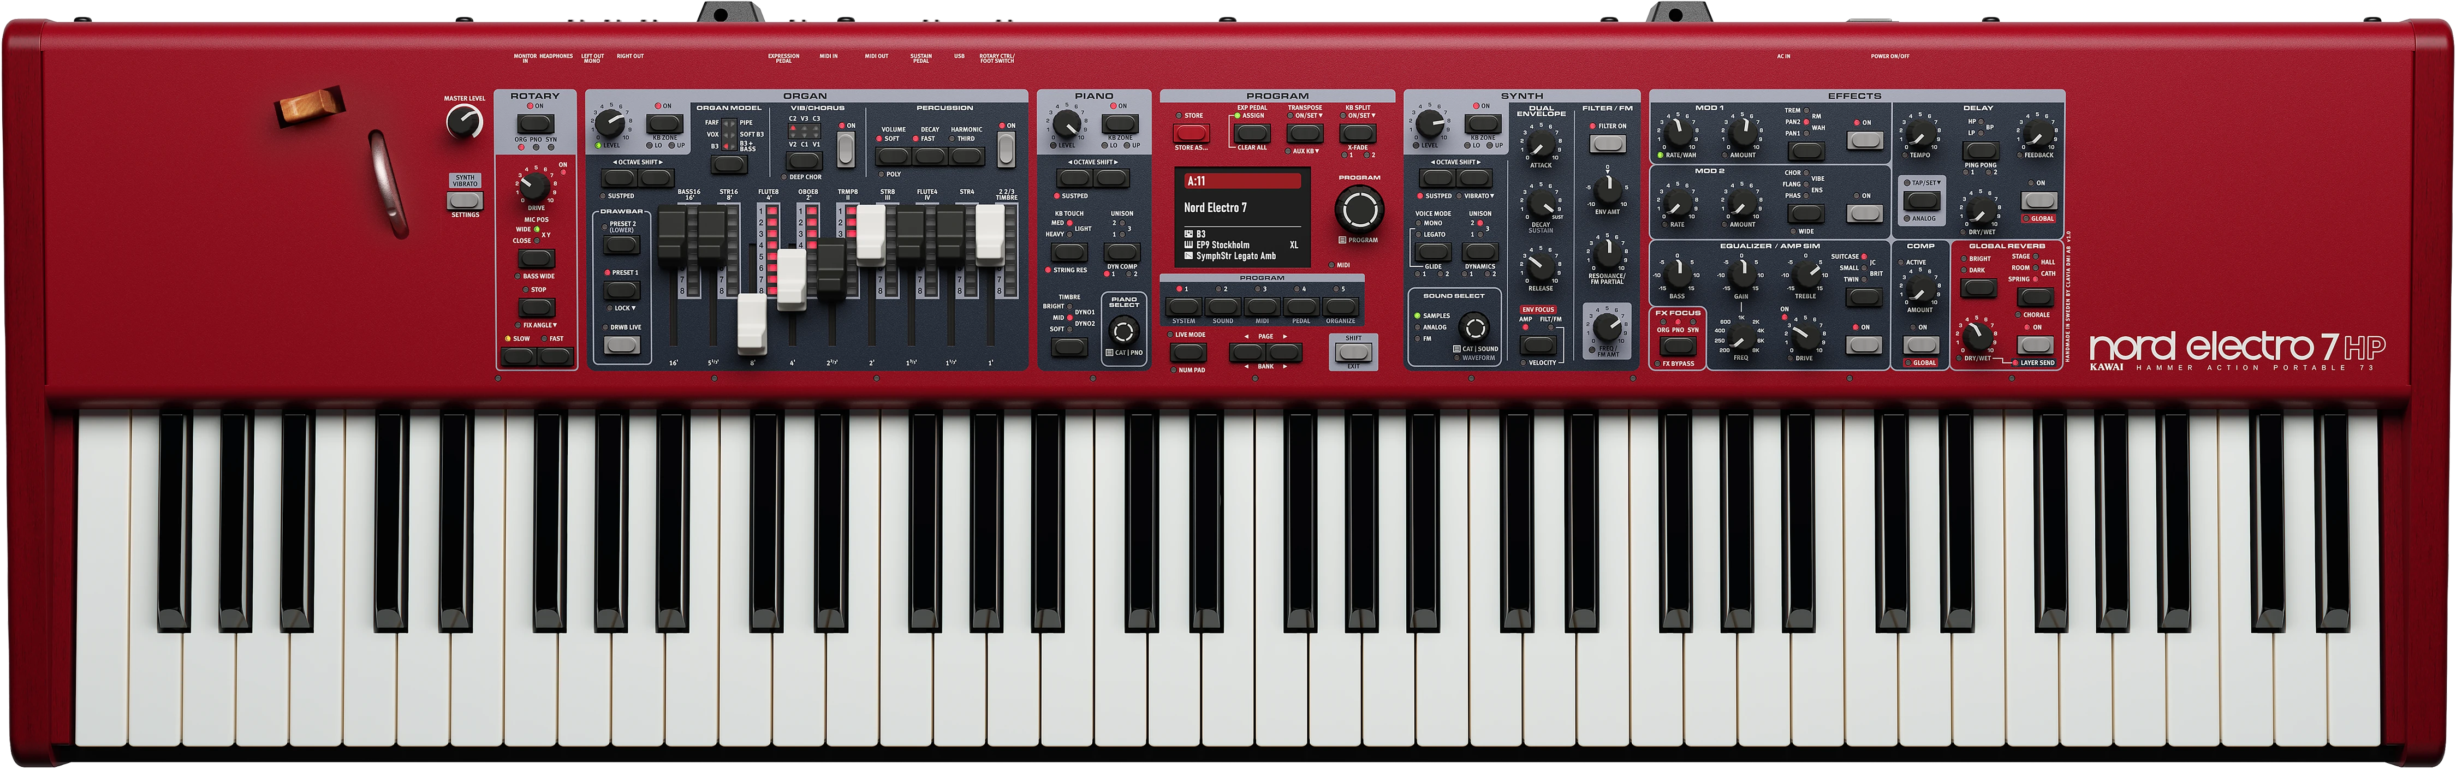Viewport: 2456px width, 769px height.
Task: Click the Delay Feedback knob
Action: pyautogui.click(x=2037, y=134)
